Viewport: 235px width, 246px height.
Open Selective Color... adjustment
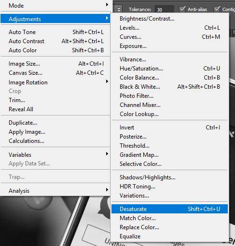[170, 164]
